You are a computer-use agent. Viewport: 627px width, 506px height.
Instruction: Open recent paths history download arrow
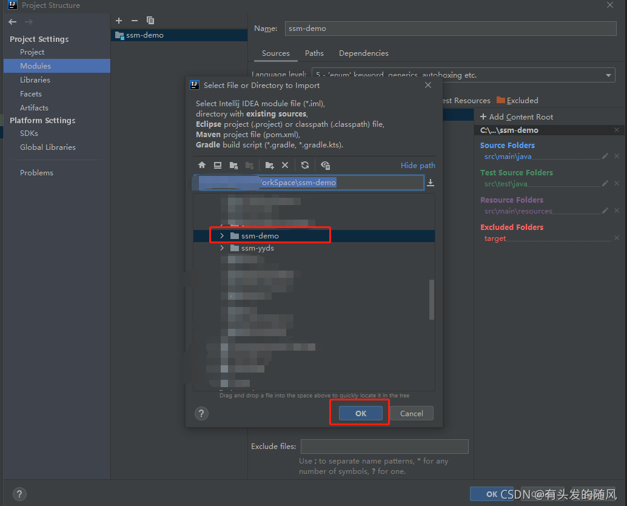pyautogui.click(x=431, y=183)
